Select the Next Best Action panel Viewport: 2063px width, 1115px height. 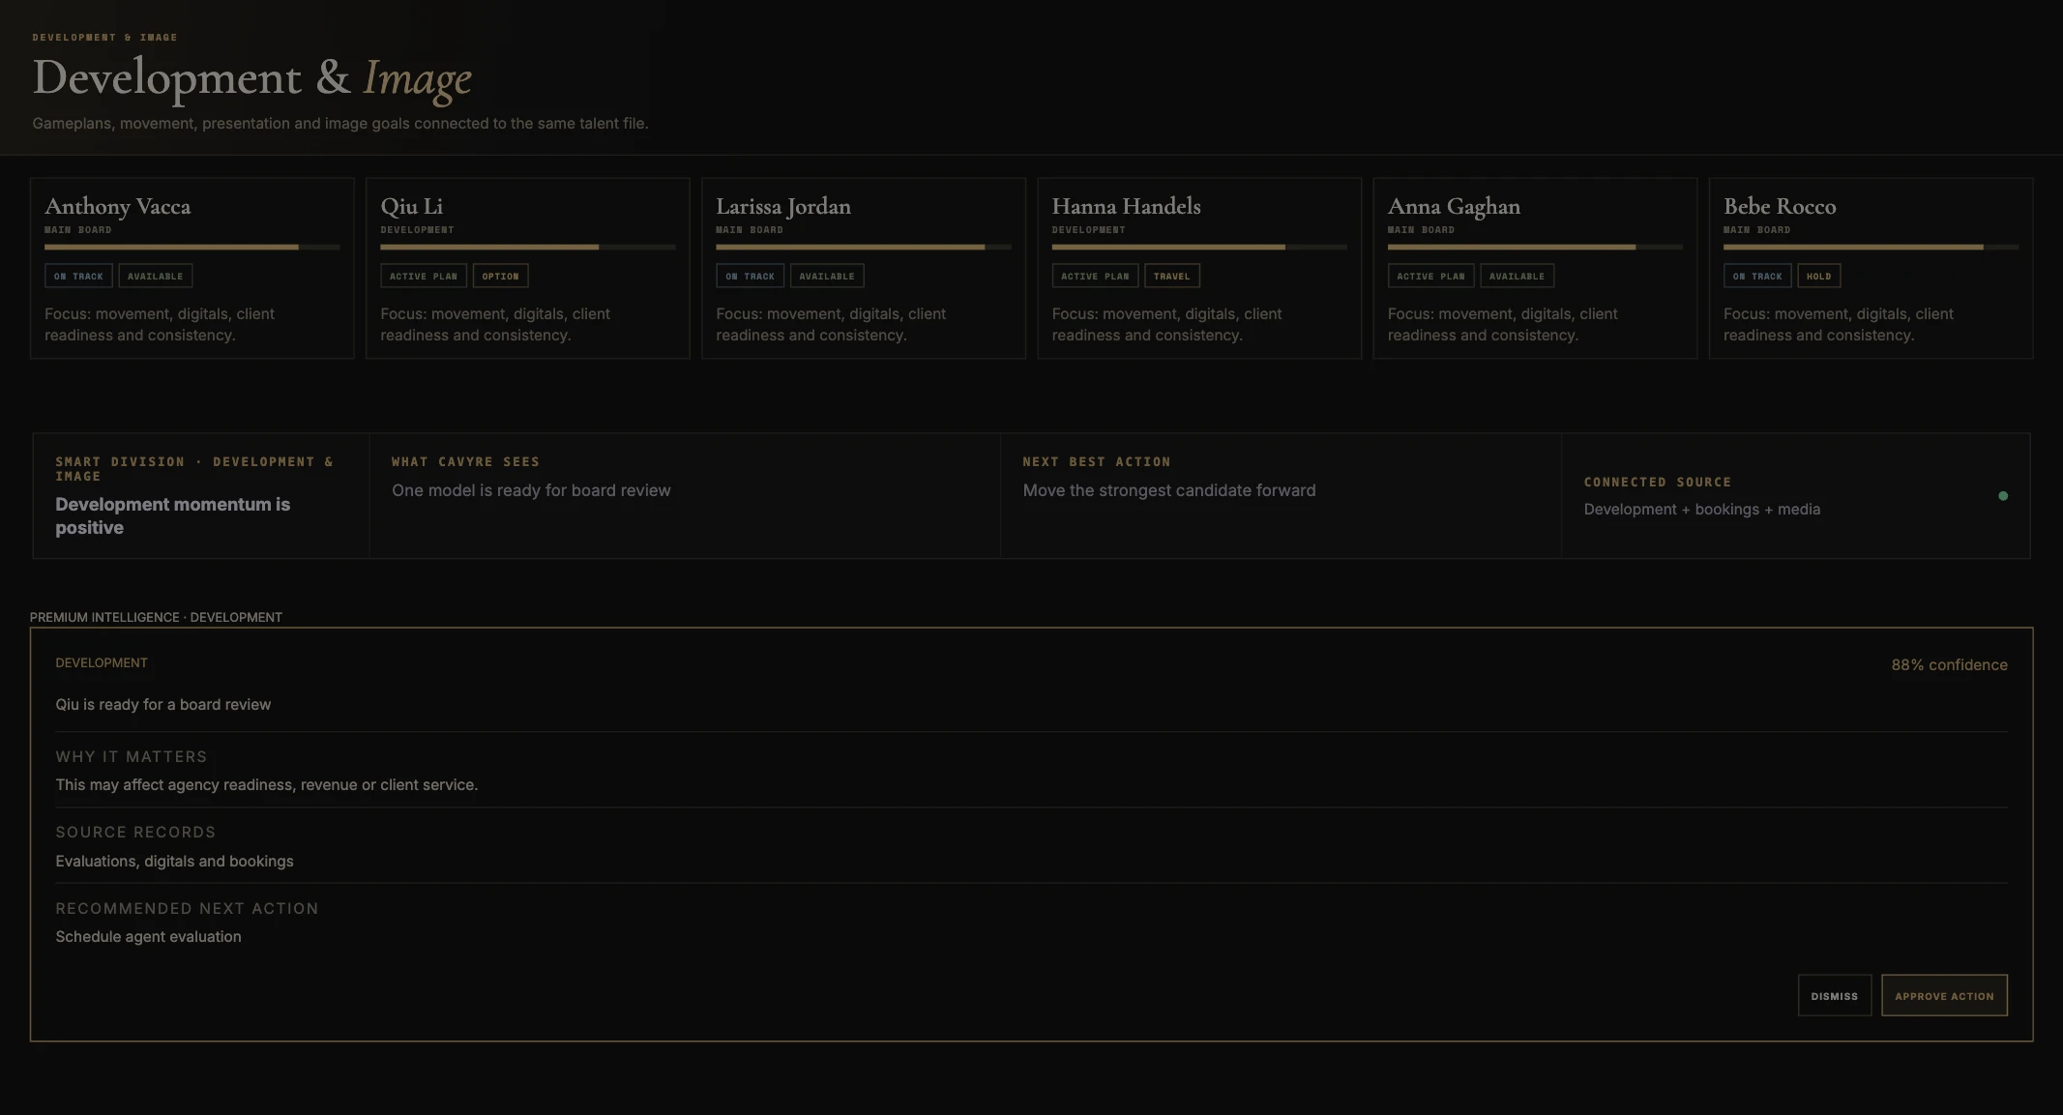tap(1281, 495)
